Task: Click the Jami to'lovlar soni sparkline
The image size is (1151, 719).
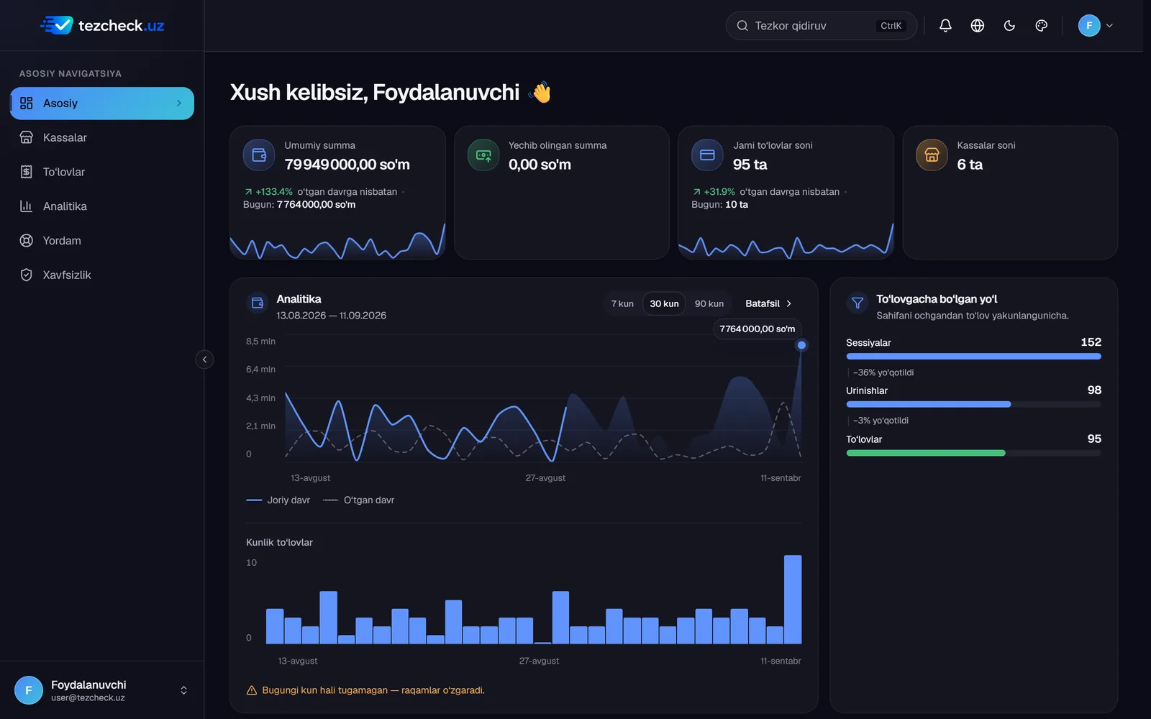Action: [x=786, y=242]
